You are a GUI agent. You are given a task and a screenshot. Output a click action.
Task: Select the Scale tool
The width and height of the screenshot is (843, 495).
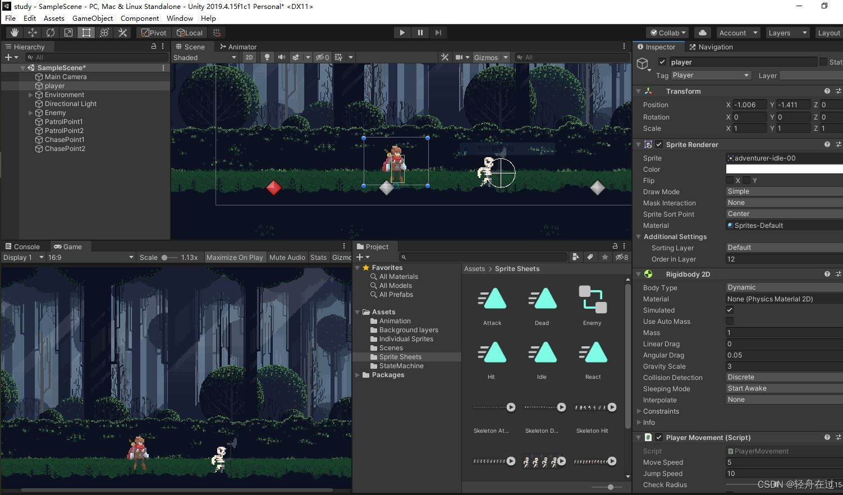(68, 33)
